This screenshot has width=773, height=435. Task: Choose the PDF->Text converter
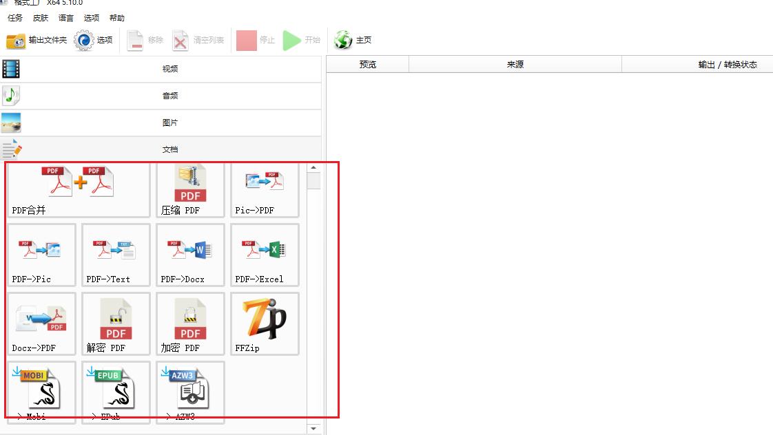pos(116,255)
